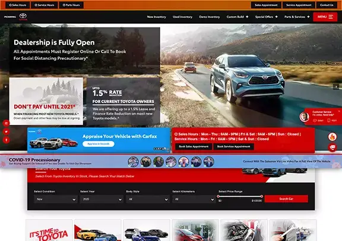Viewport: 342px width, 241px height.
Task: Open the Twitter social icon
Action: 6,131
